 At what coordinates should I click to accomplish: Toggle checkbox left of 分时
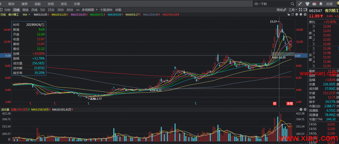(x=1, y=10)
